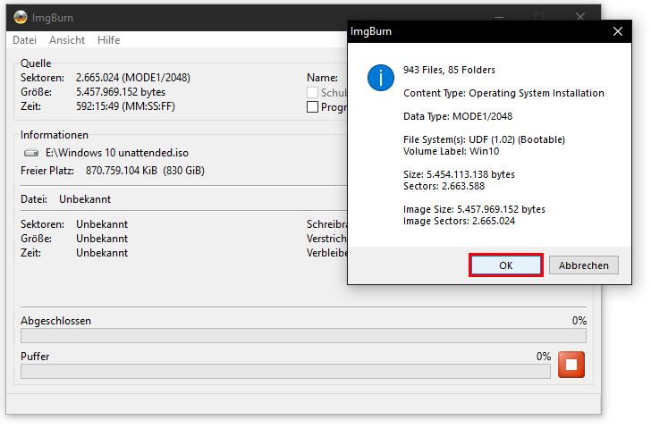Viewport: 651px width, 429px height.
Task: Toggle the greyed Schub... checkbox
Action: tap(312, 93)
